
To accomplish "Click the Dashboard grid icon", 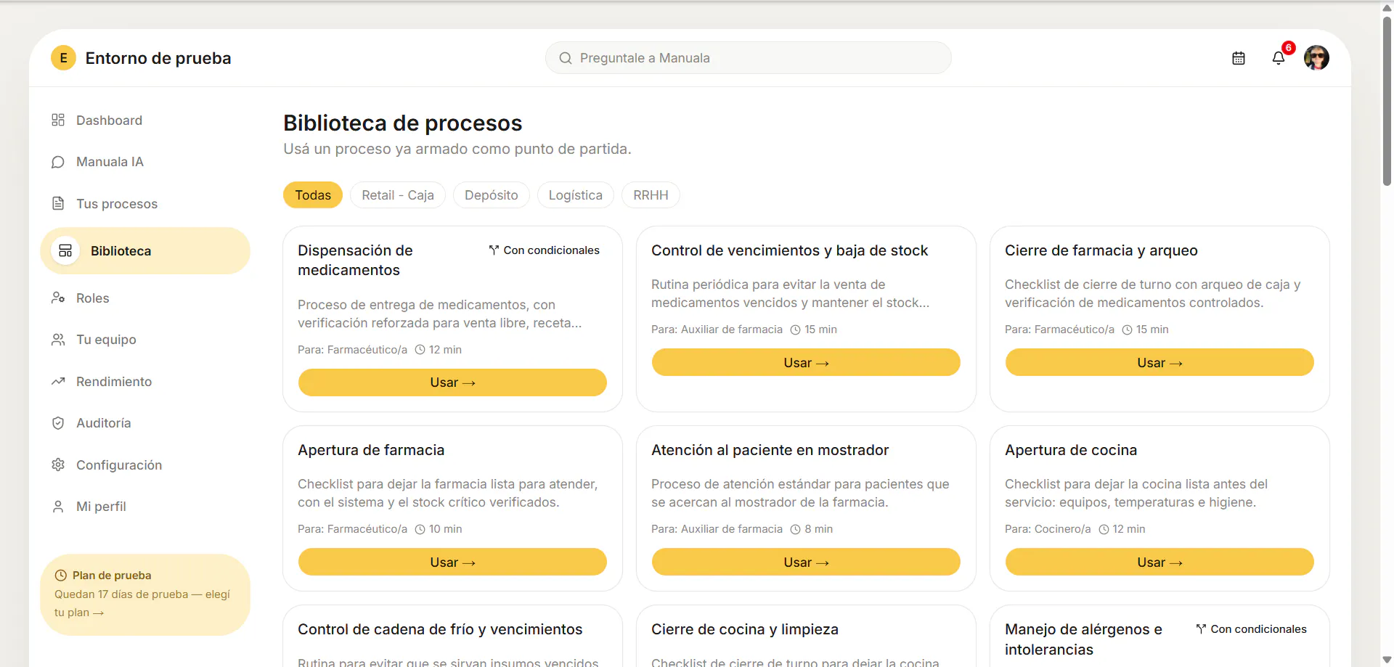I will (x=58, y=120).
